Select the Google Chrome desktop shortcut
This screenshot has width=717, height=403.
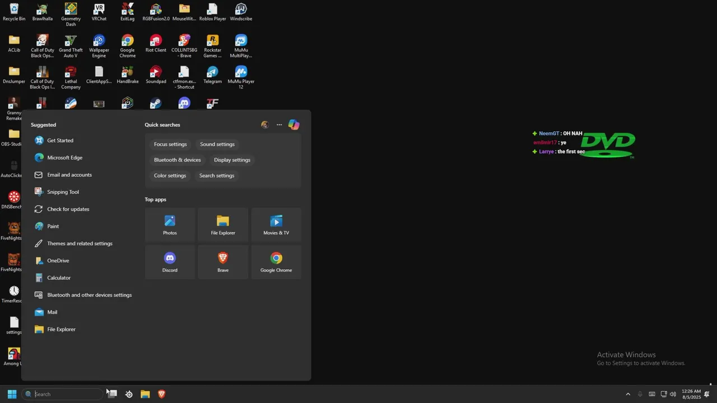coord(127,46)
